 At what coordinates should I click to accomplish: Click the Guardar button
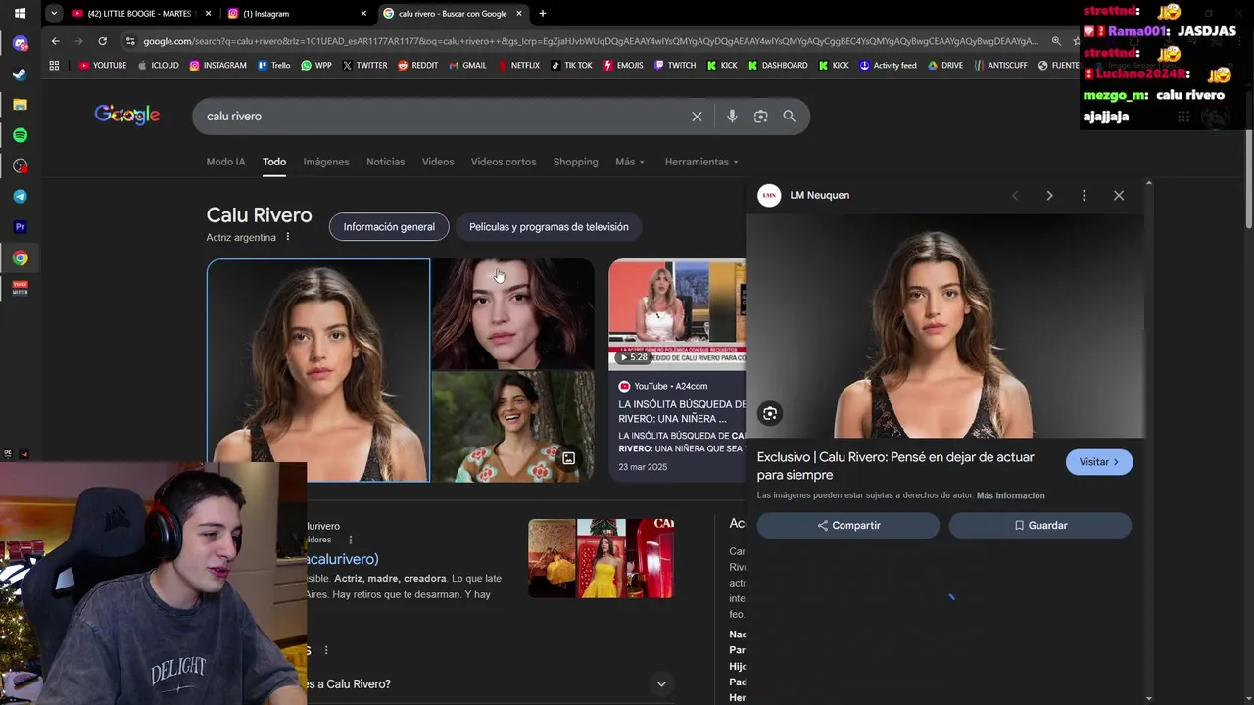click(x=1040, y=526)
